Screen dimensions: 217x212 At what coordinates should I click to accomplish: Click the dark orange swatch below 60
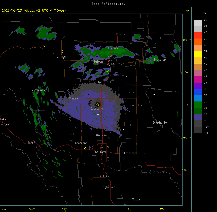coord(198,42)
